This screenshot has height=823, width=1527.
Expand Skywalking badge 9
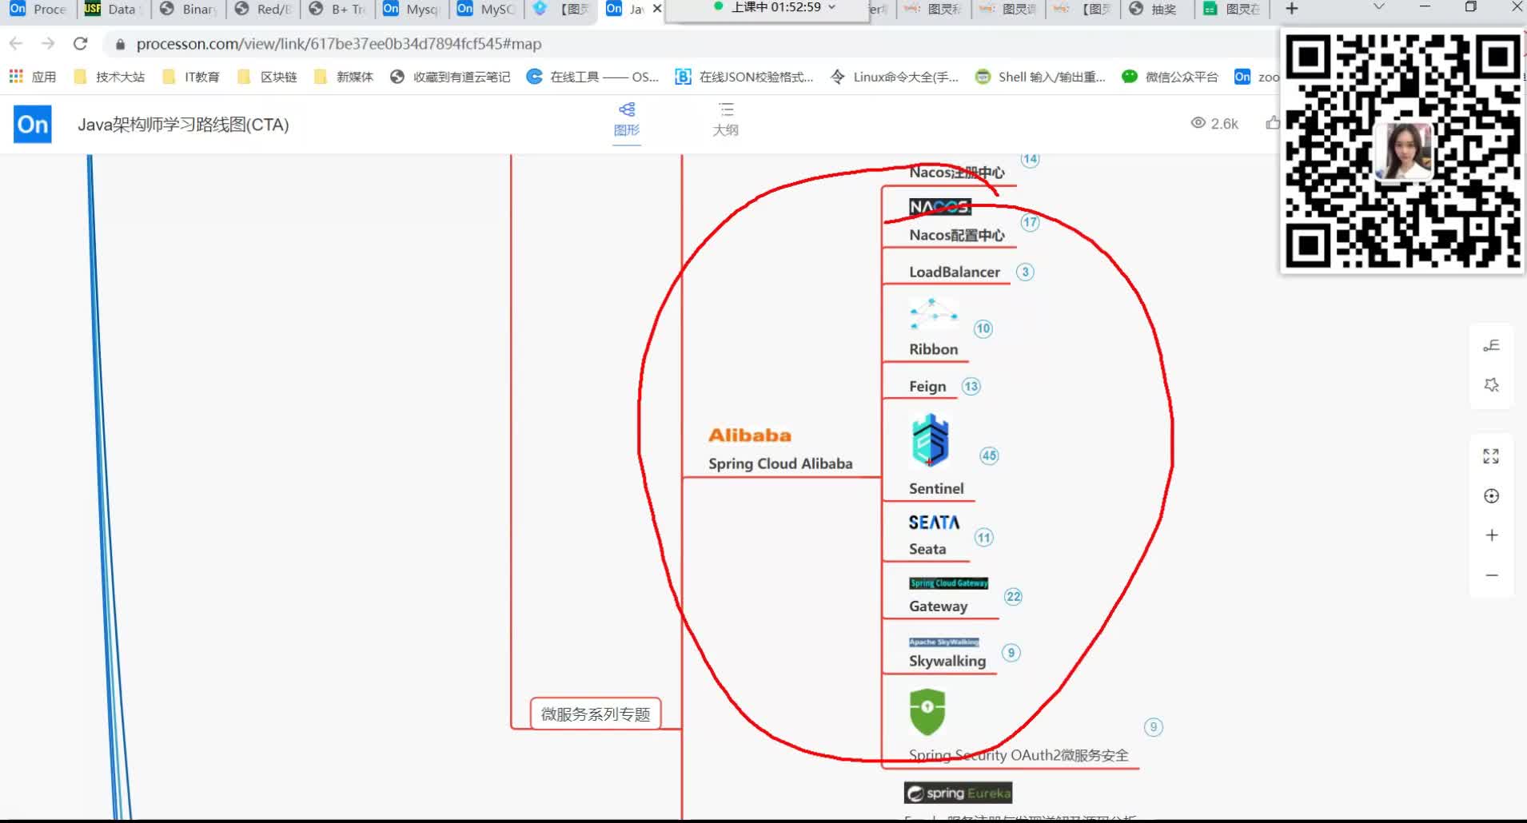(1011, 653)
